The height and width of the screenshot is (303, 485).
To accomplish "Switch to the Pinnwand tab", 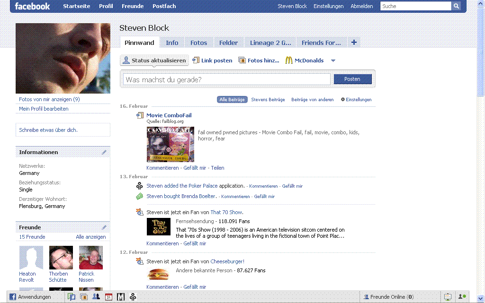I will (139, 43).
